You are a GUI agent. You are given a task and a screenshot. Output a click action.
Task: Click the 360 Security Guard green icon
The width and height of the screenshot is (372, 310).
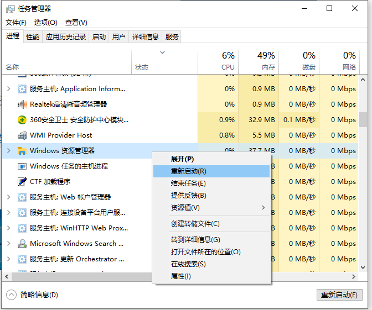point(22,120)
